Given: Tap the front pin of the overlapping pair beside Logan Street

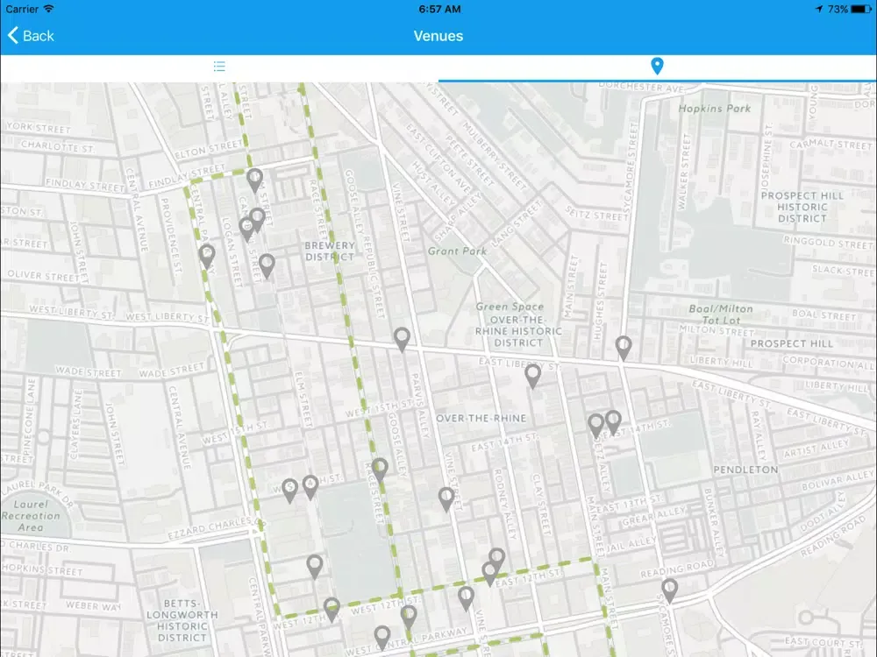Looking at the screenshot, I should (246, 229).
